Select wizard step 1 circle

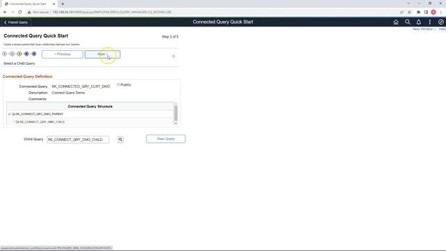5,54
